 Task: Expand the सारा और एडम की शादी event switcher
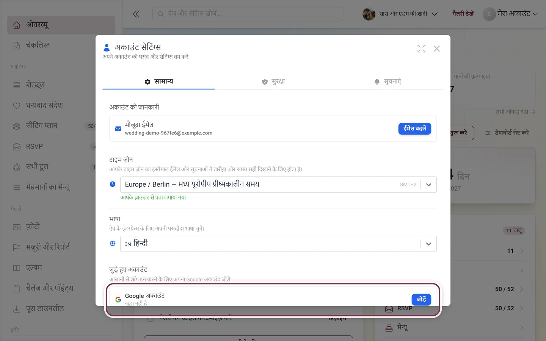(x=400, y=14)
